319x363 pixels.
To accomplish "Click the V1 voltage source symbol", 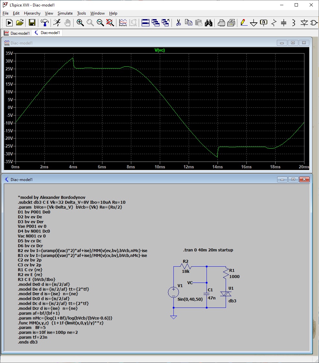I will (x=173, y=292).
